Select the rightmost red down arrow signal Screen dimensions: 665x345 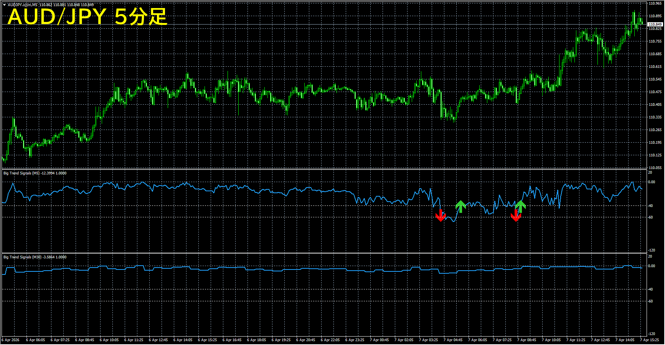(516, 216)
